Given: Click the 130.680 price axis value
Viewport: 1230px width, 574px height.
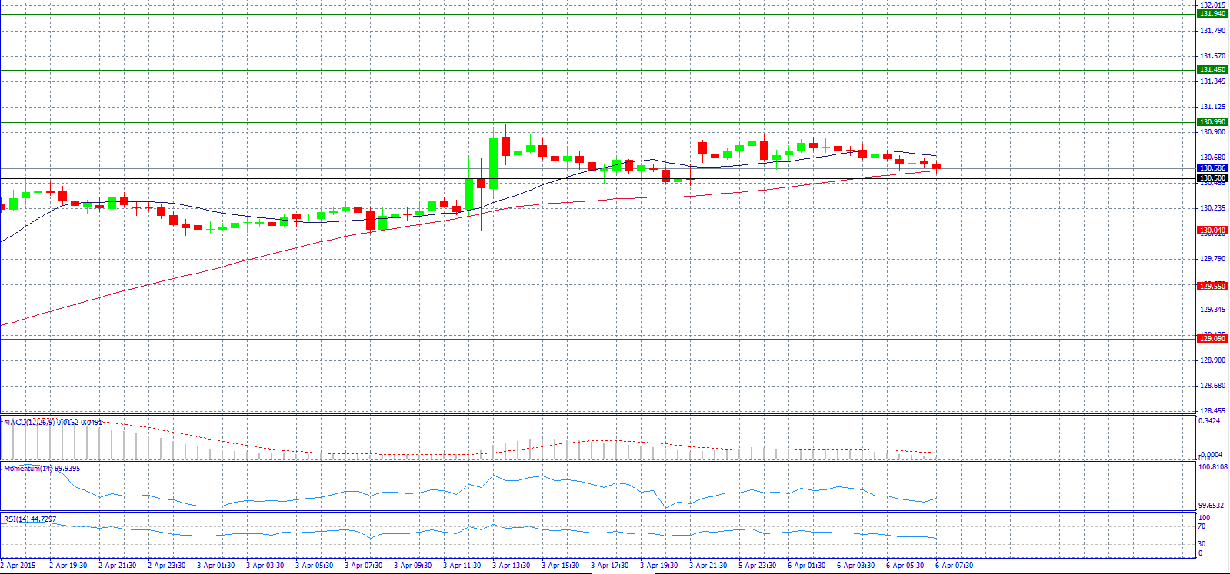Looking at the screenshot, I should click(1213, 158).
